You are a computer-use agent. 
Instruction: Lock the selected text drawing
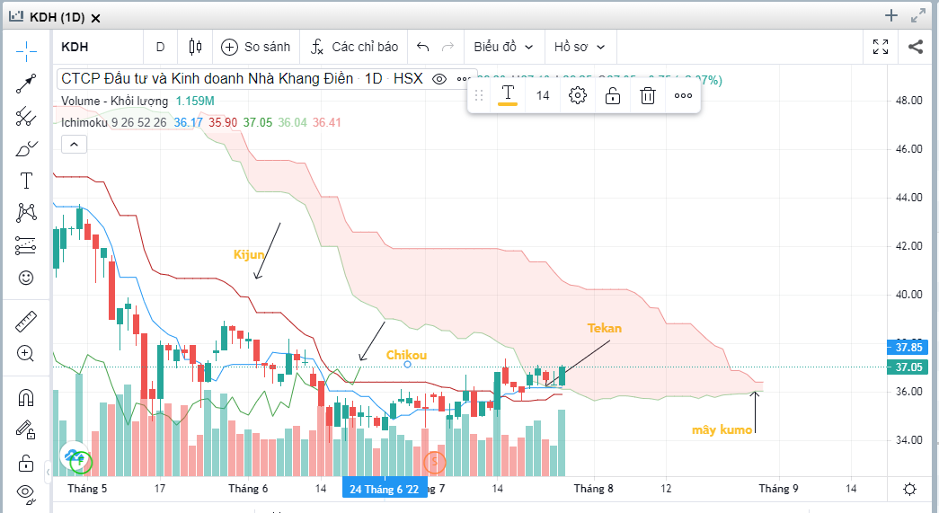click(613, 95)
